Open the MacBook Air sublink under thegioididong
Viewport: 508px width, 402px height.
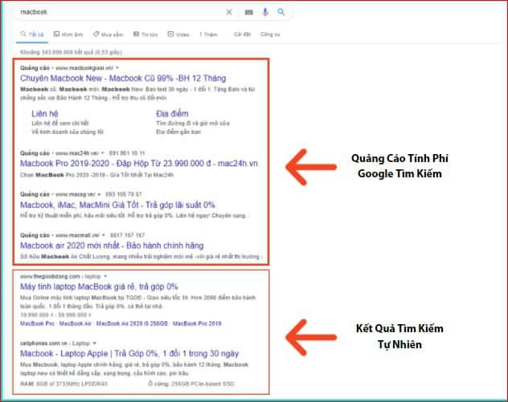pos(76,323)
